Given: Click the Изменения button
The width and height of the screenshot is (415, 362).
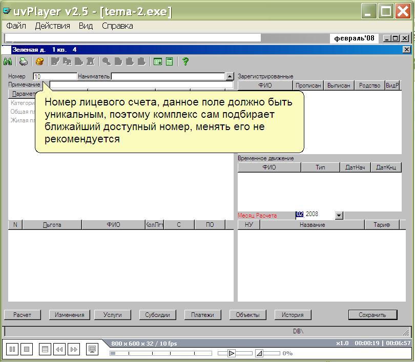Looking at the screenshot, I should coord(69,315).
